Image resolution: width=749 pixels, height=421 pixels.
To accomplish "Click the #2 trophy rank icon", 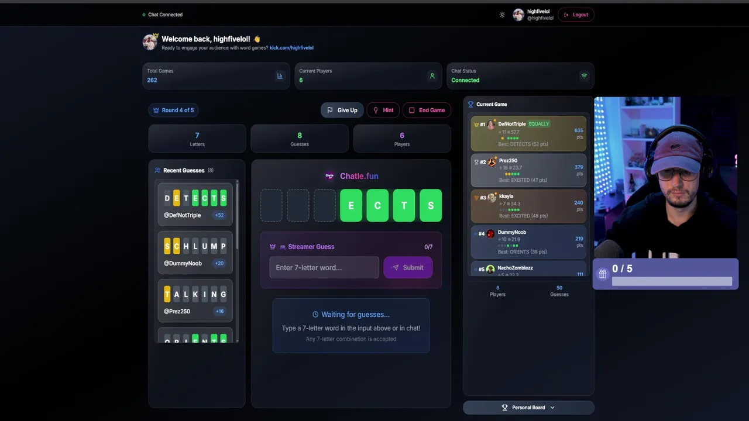I will click(x=476, y=162).
